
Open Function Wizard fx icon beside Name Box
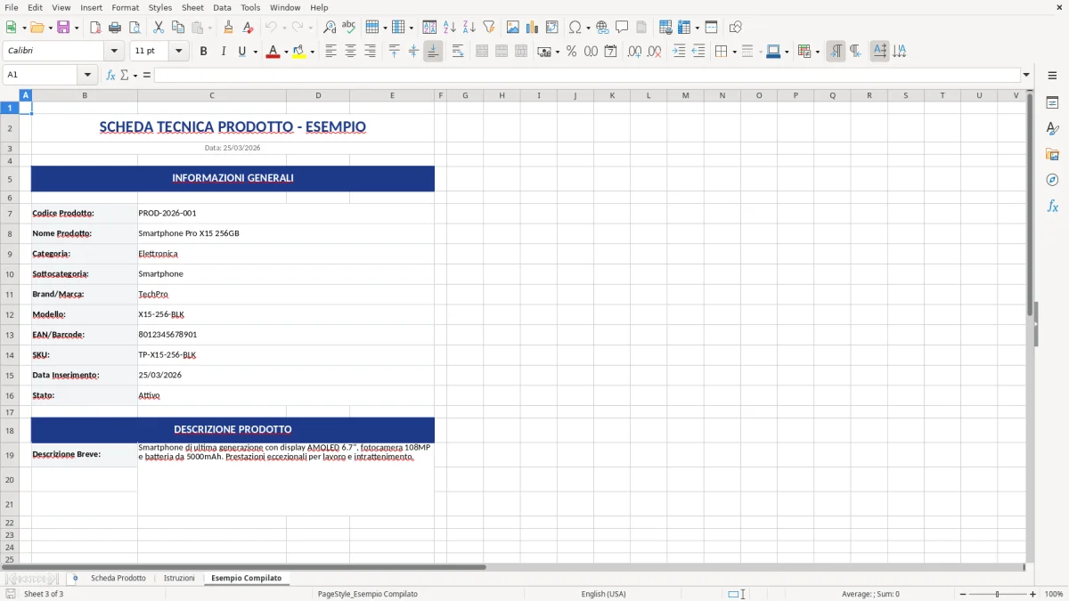tap(110, 75)
